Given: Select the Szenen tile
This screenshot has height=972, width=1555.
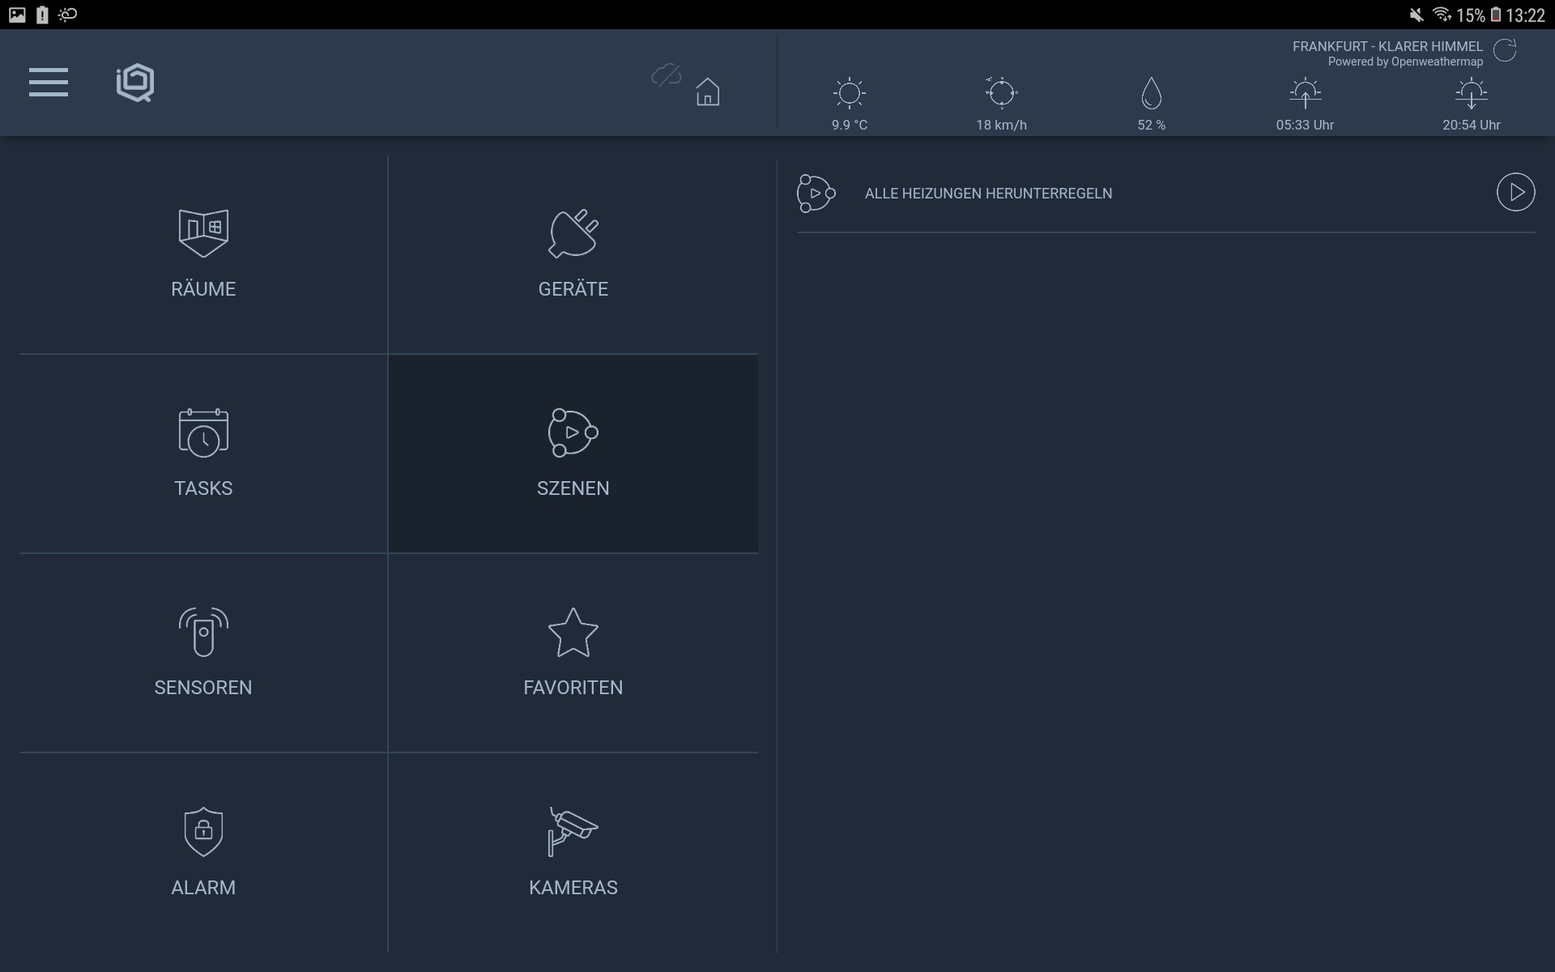Looking at the screenshot, I should click(573, 454).
